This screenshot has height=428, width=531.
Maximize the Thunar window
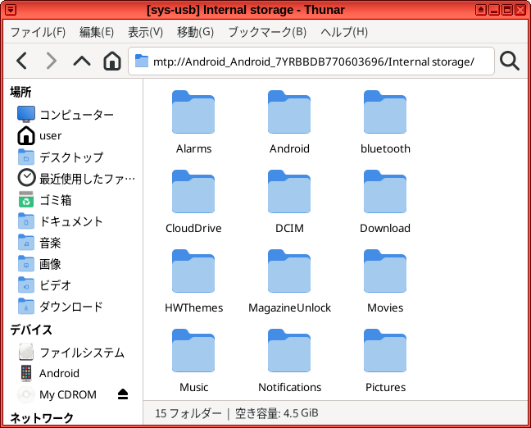pyautogui.click(x=507, y=10)
